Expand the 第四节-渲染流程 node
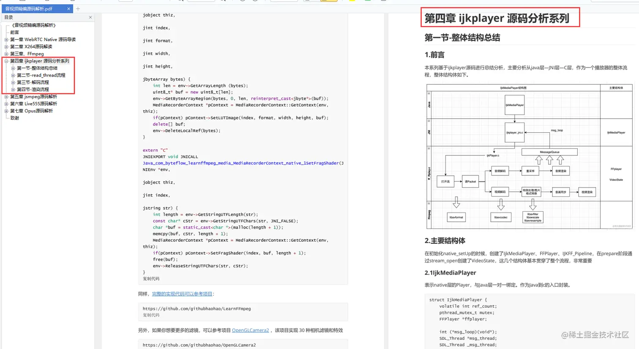Viewport: 639px width, 349px height. (13, 90)
